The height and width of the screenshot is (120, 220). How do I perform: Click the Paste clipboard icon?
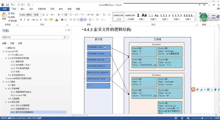[4, 15]
